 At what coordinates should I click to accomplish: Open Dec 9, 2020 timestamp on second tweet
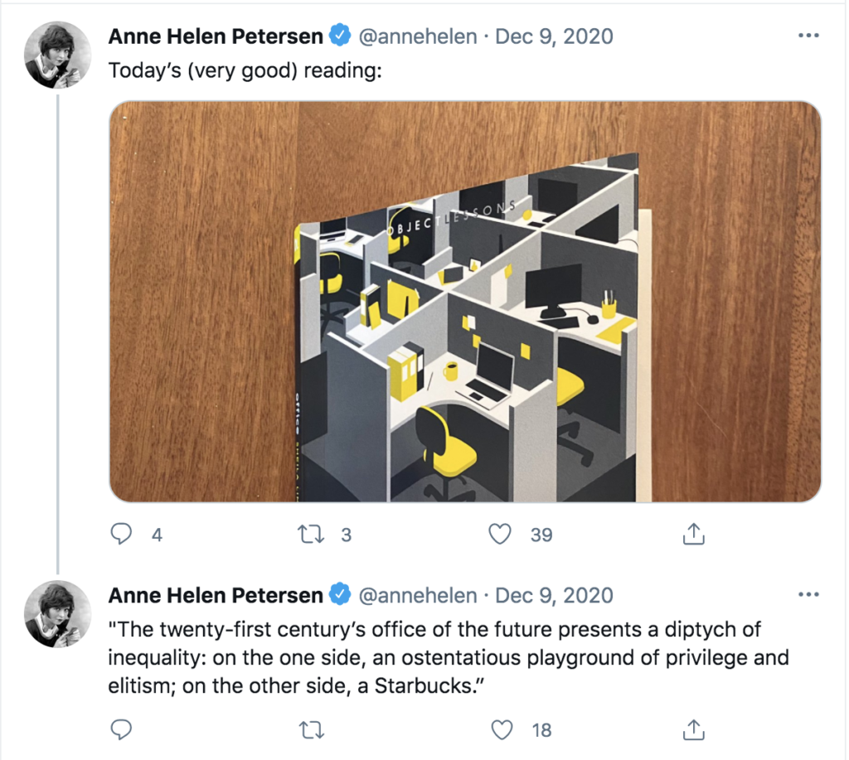pos(554,595)
